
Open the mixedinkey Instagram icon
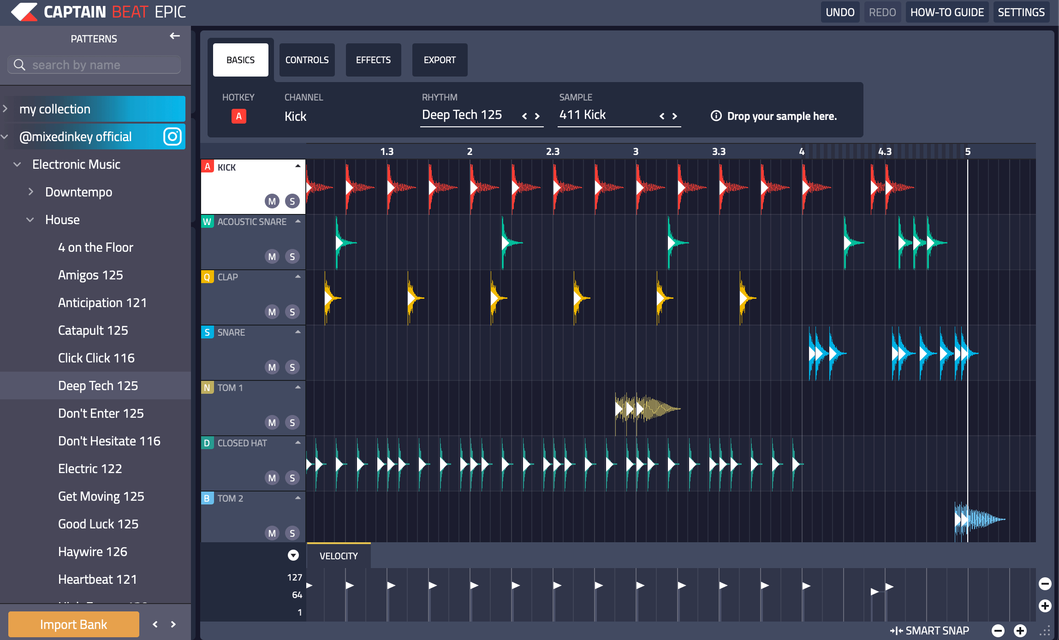click(x=173, y=136)
